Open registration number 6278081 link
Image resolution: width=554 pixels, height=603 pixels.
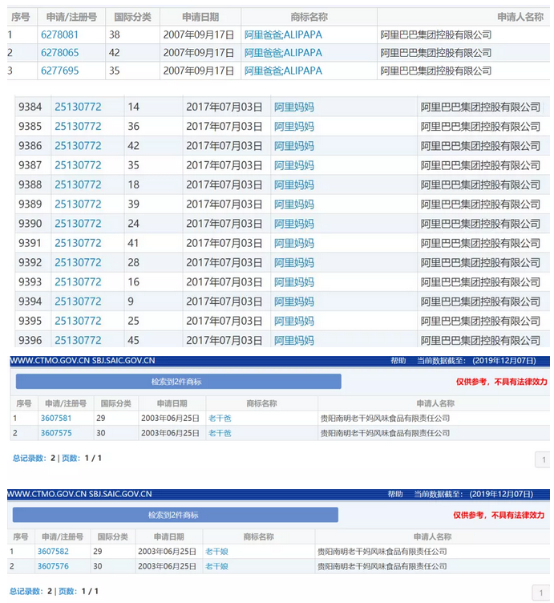click(59, 34)
